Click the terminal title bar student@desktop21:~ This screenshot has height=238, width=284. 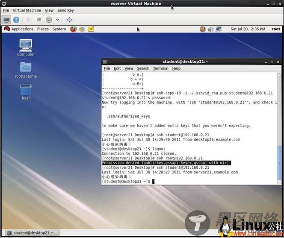[x=185, y=62]
